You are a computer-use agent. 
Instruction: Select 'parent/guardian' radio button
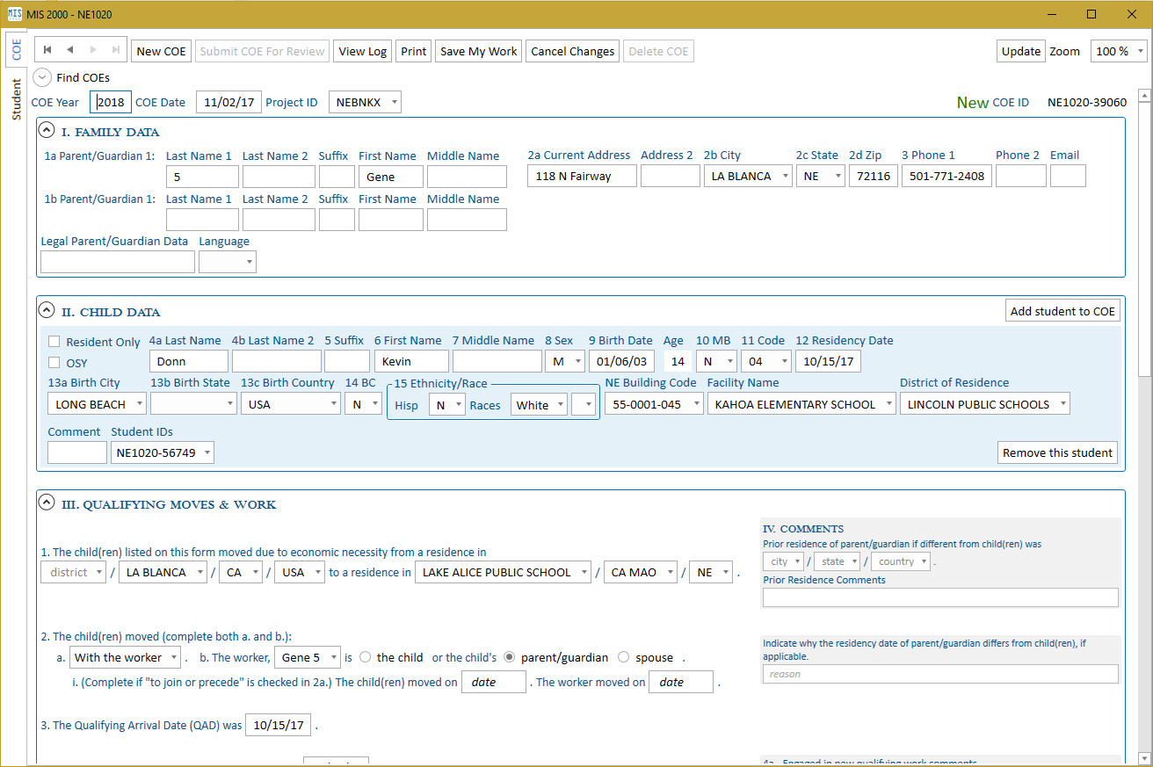[510, 657]
